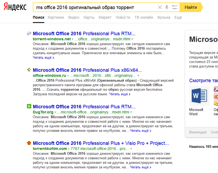Open the Microsoft Word thumbnail in sidebar

point(199,96)
